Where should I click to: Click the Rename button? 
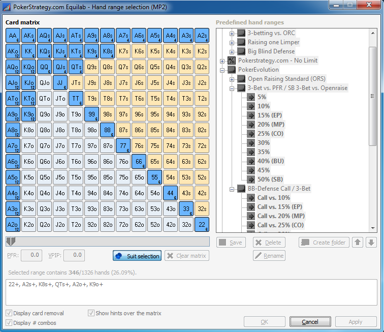[x=269, y=256]
